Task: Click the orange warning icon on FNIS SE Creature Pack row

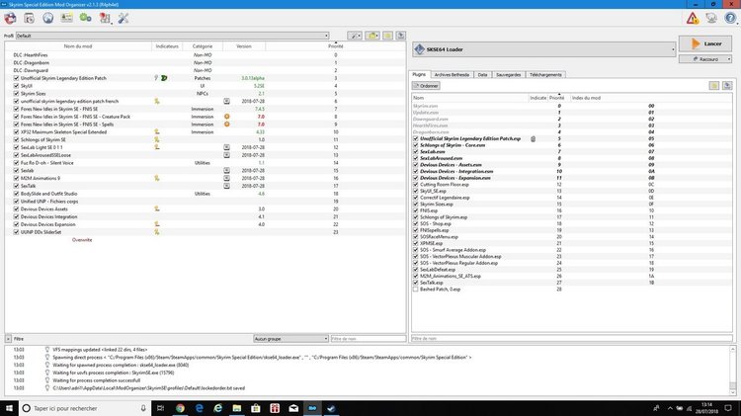Action: [227, 117]
